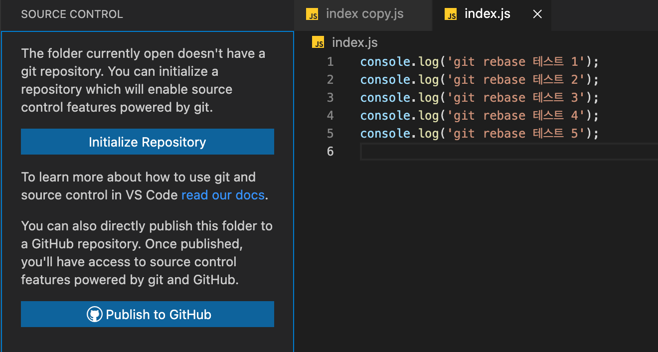Screen dimensions: 658x352
Task: Click line number 2 in the gutter
Action: click(330, 80)
